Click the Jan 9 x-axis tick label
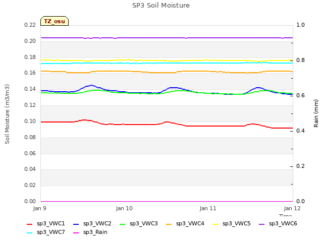The width and height of the screenshot is (323, 242). pyautogui.click(x=39, y=208)
